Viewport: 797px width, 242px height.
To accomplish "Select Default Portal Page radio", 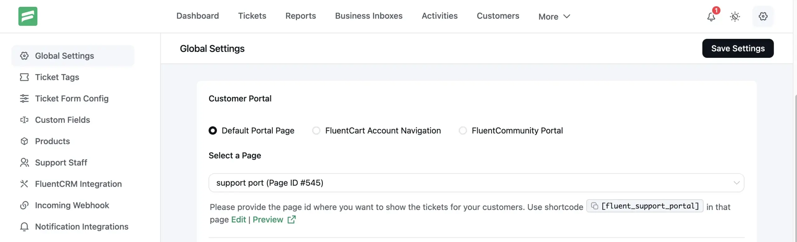I will 213,131.
